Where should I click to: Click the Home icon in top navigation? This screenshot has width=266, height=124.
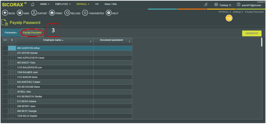click(x=33, y=4)
